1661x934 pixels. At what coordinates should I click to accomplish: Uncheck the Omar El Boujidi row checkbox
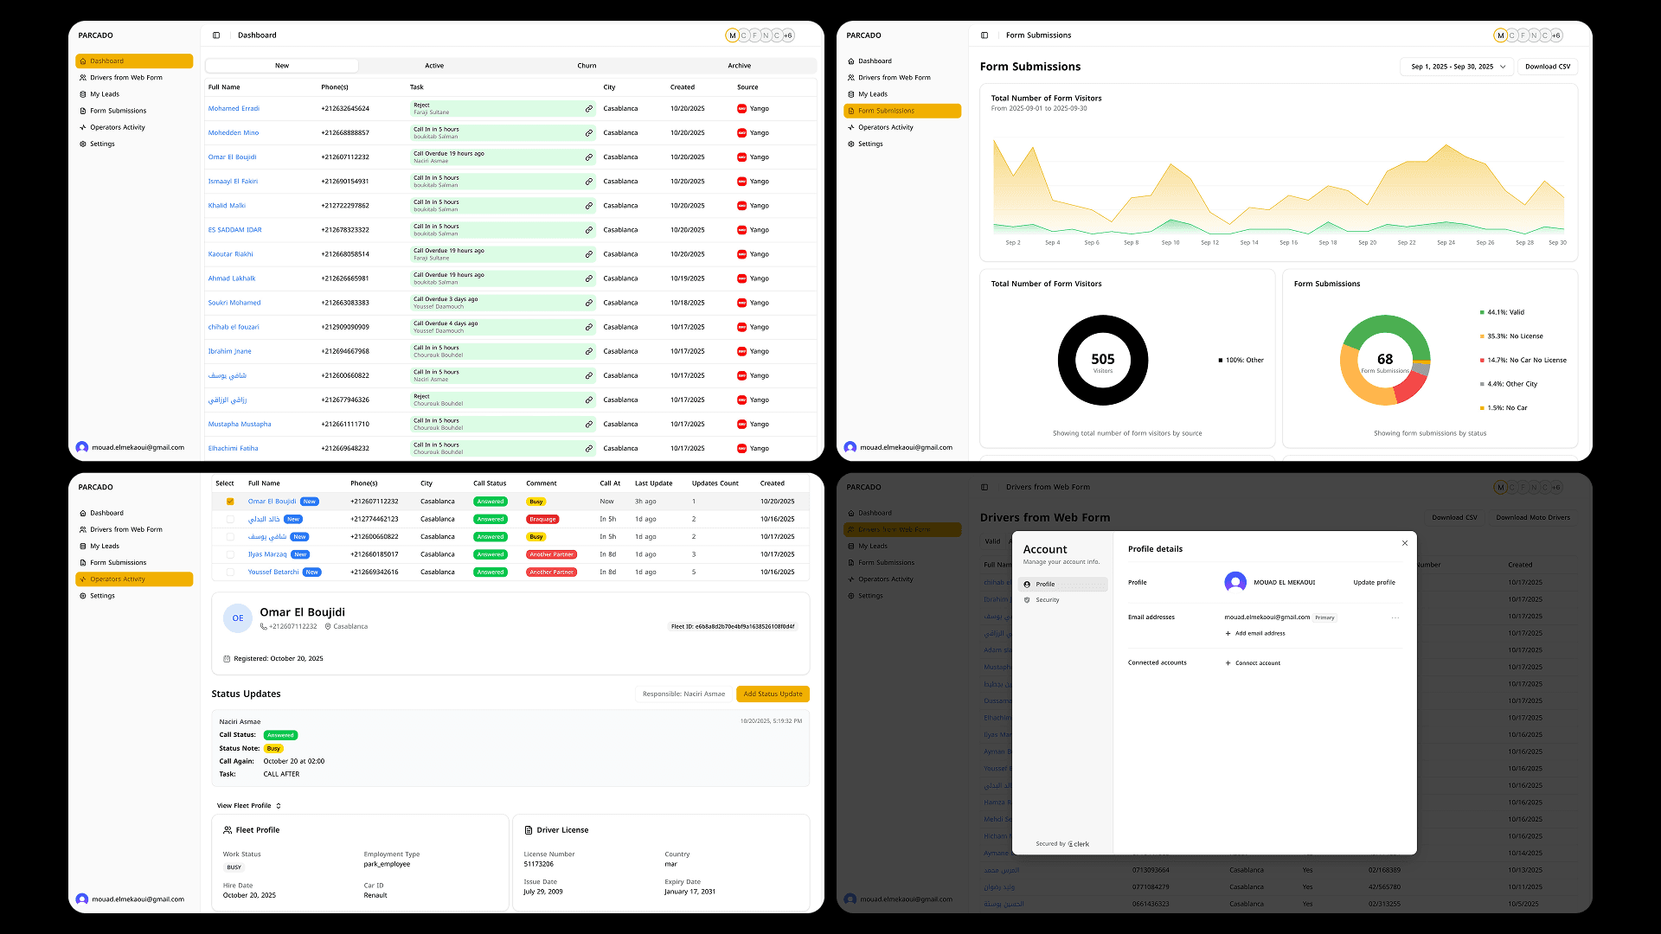230,502
